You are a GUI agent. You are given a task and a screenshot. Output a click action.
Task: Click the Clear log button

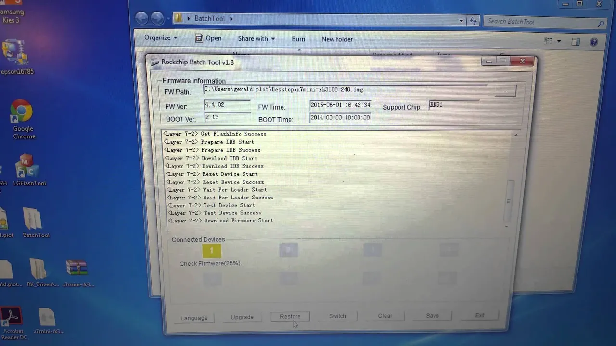(385, 316)
